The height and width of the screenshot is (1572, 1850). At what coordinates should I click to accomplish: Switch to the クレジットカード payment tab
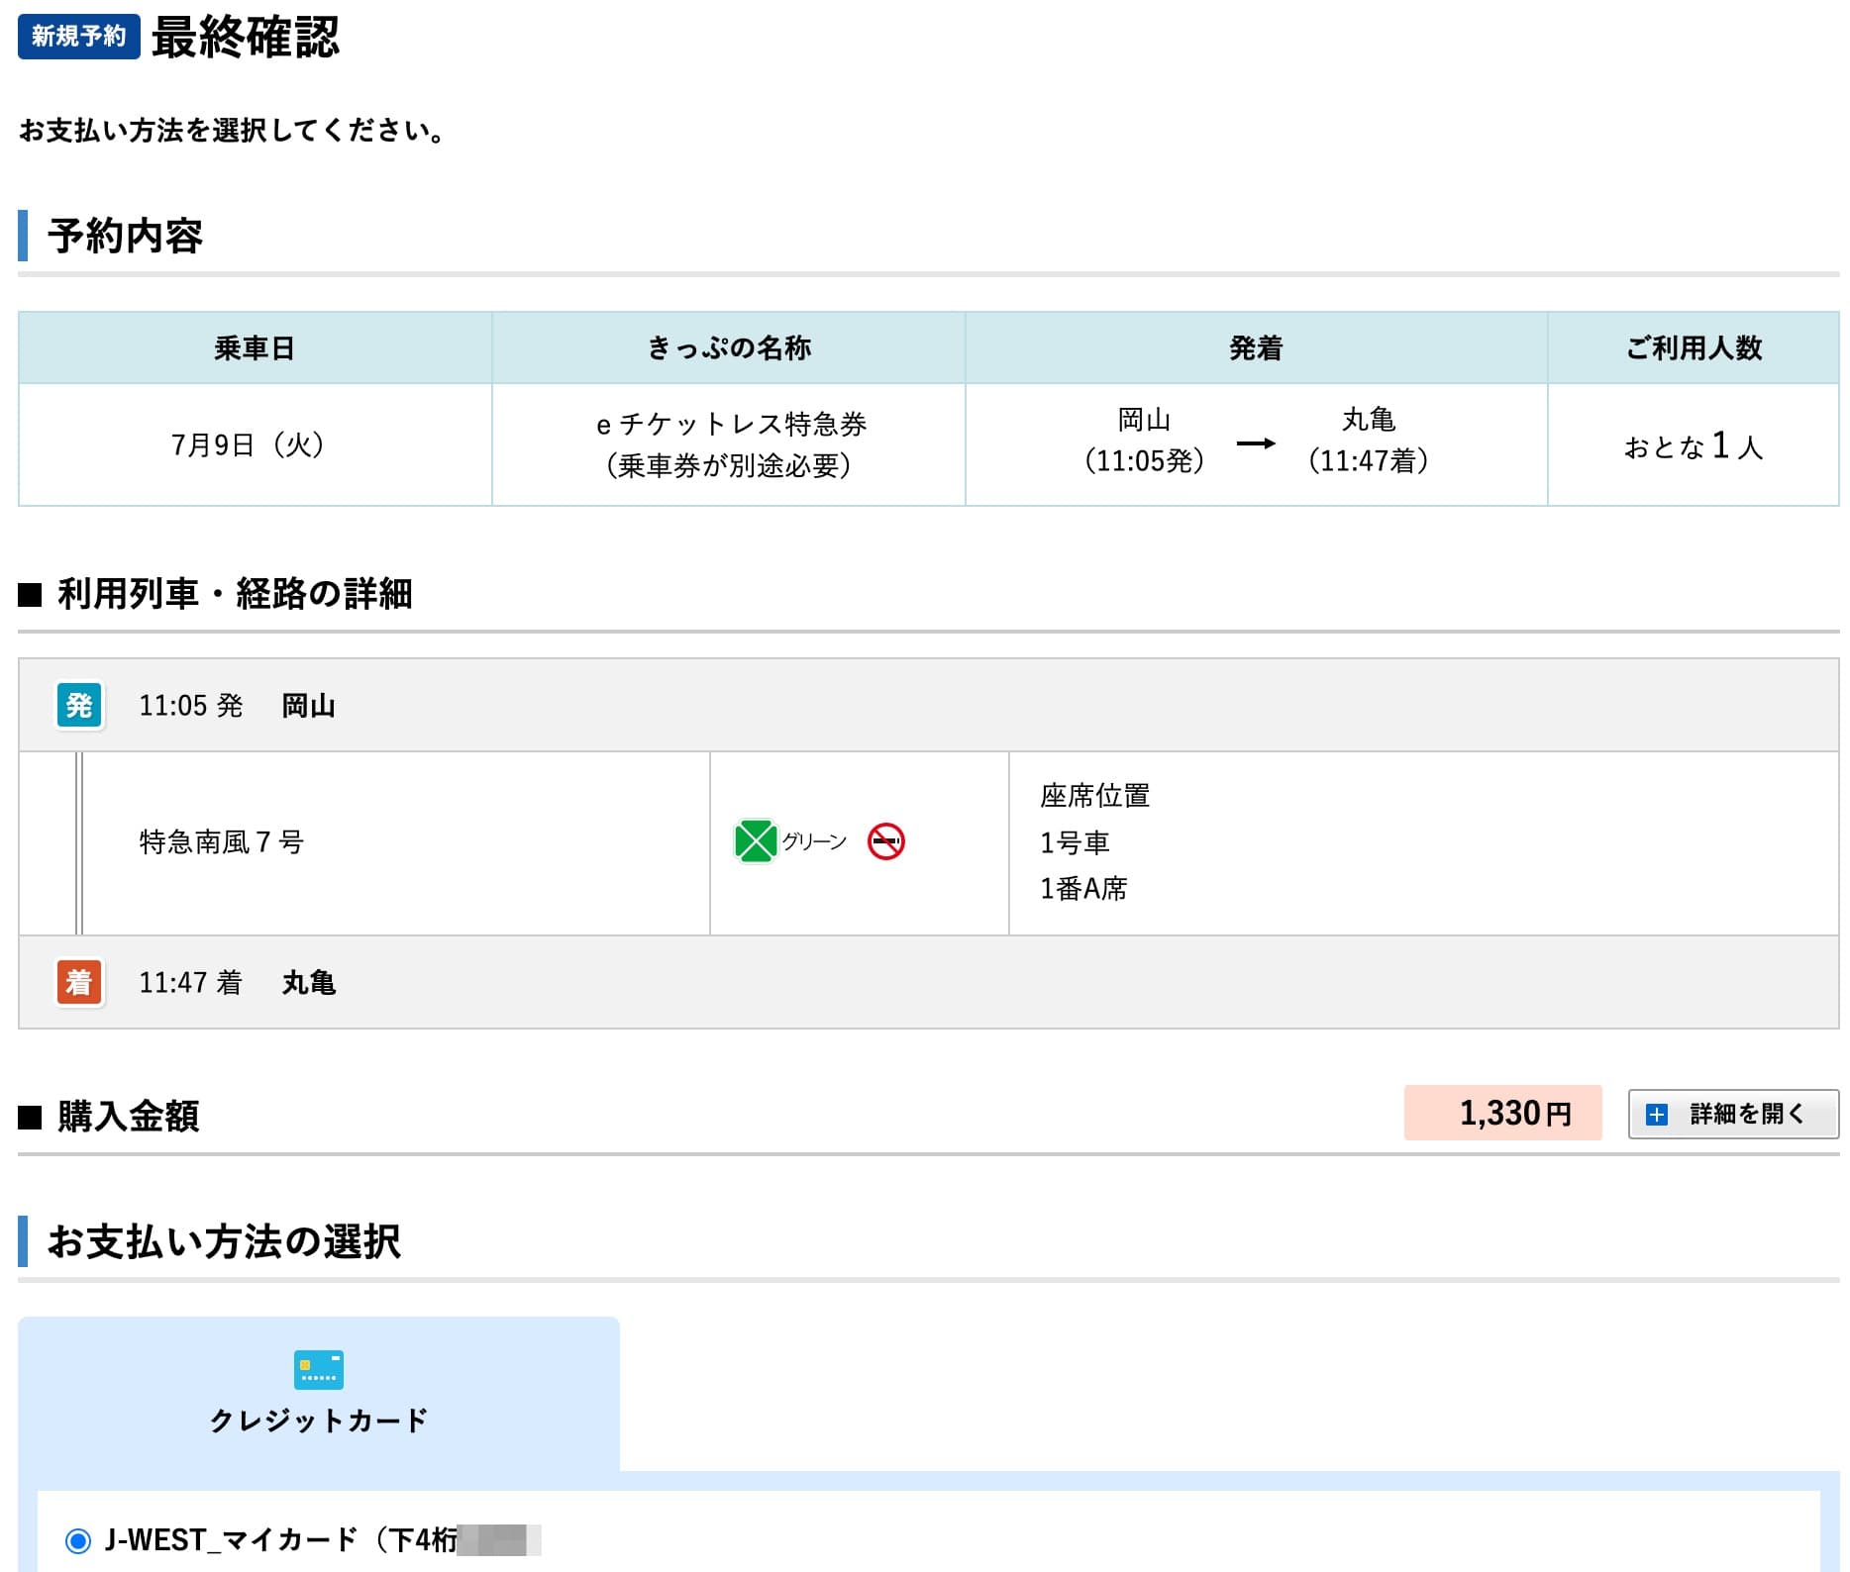click(319, 1394)
